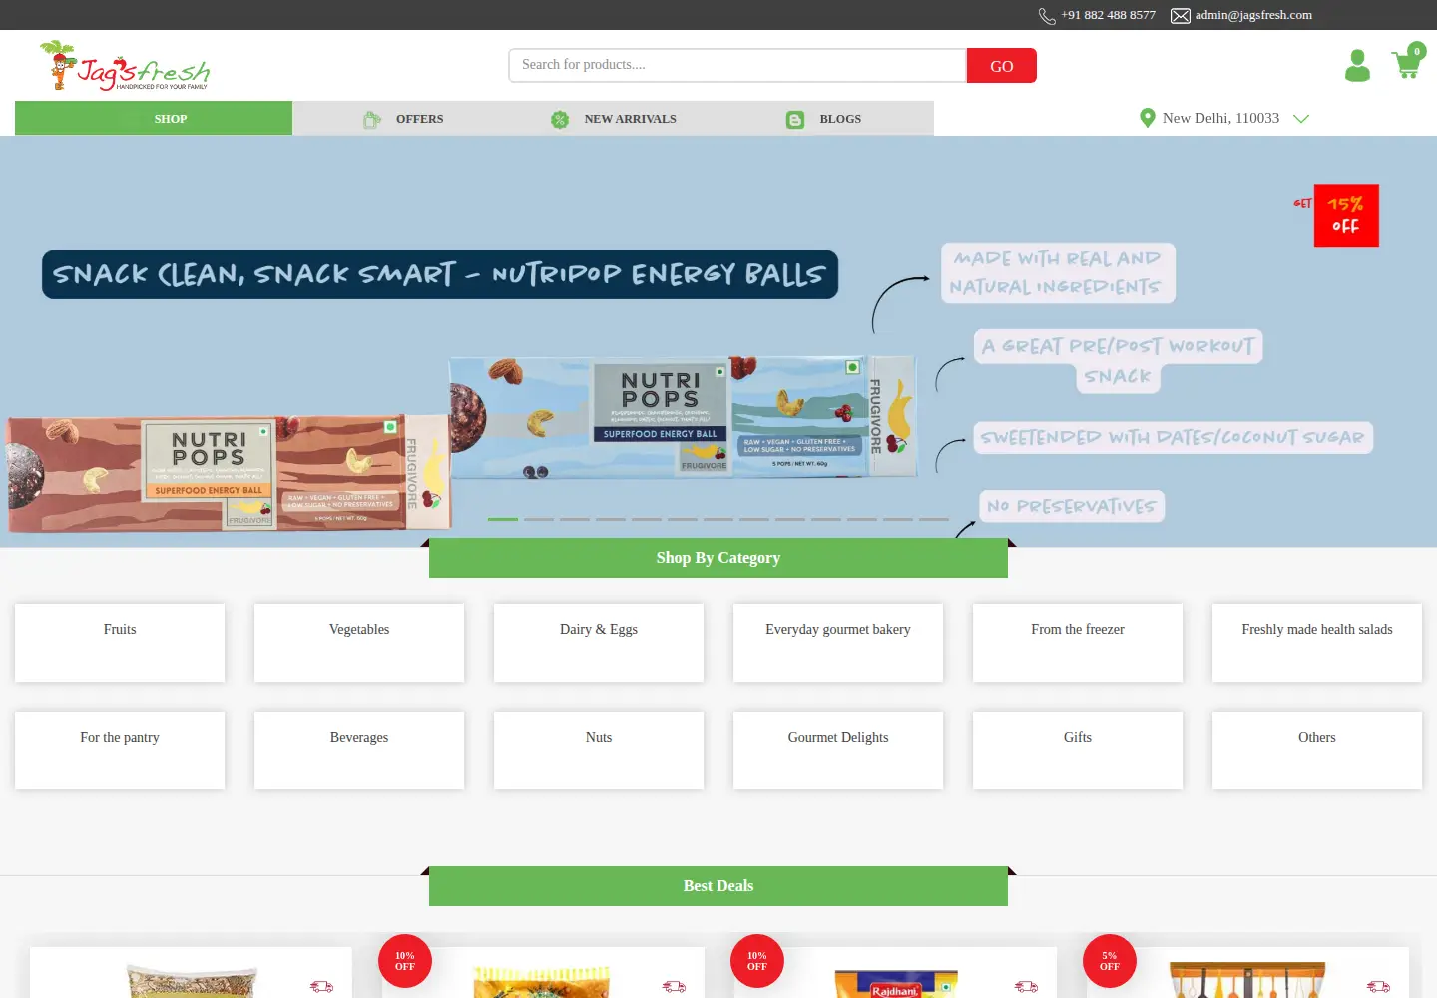Click delivery truck icon on Rajdhani deal card
This screenshot has height=998, width=1437.
tap(1026, 986)
